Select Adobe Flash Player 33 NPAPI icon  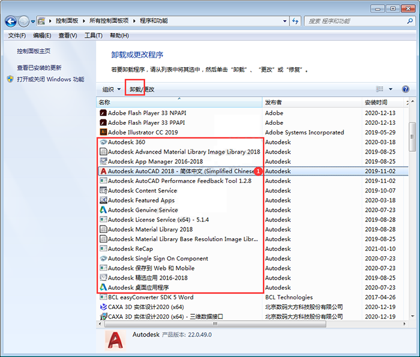pyautogui.click(x=103, y=113)
